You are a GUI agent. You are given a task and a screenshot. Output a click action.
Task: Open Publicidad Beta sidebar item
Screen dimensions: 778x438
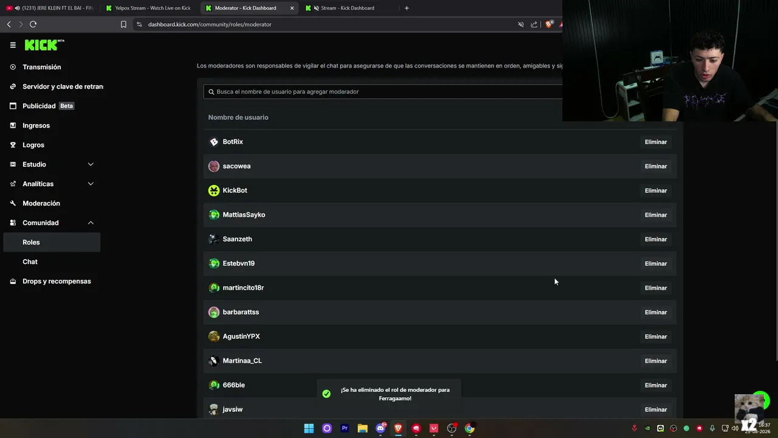[x=52, y=106]
